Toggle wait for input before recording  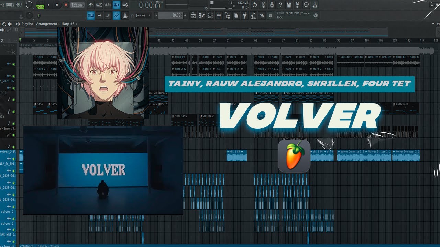pos(99,5)
